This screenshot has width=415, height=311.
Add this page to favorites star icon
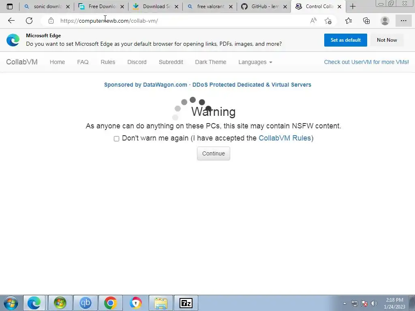click(x=328, y=21)
